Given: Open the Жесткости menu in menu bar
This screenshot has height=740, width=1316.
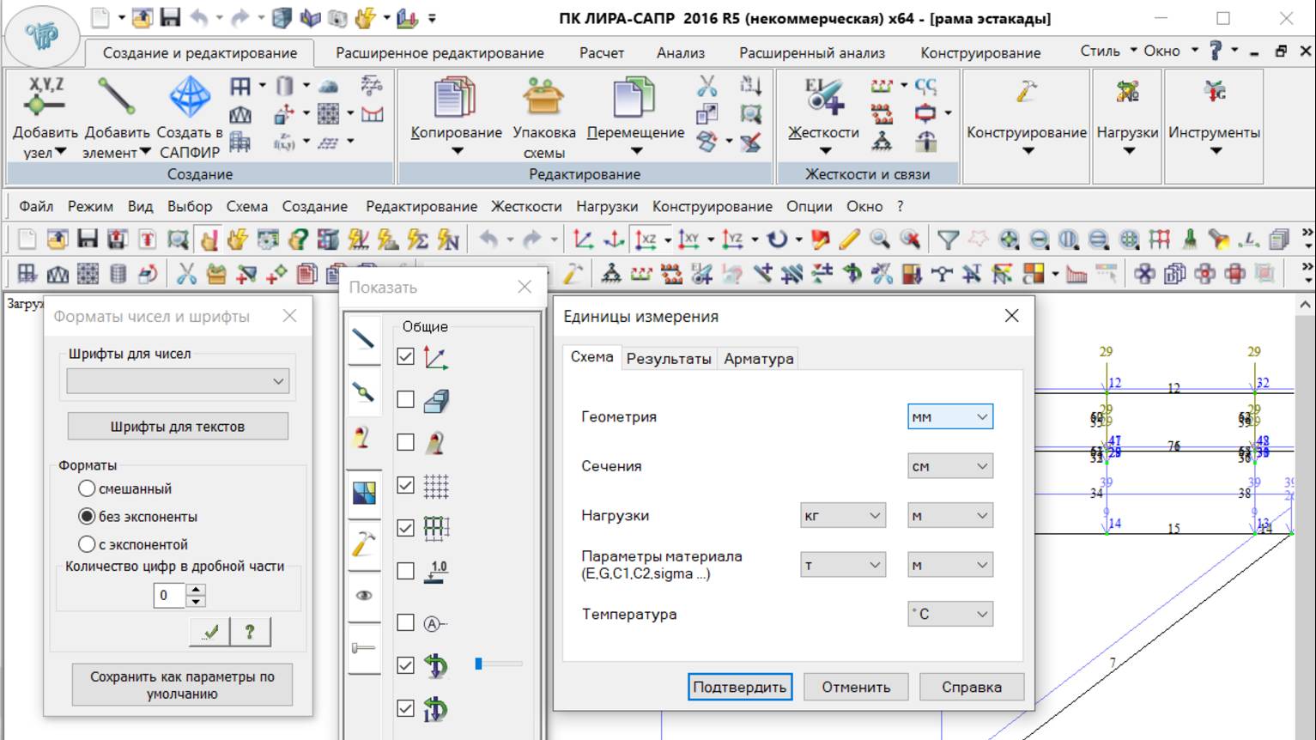Looking at the screenshot, I should [x=526, y=206].
